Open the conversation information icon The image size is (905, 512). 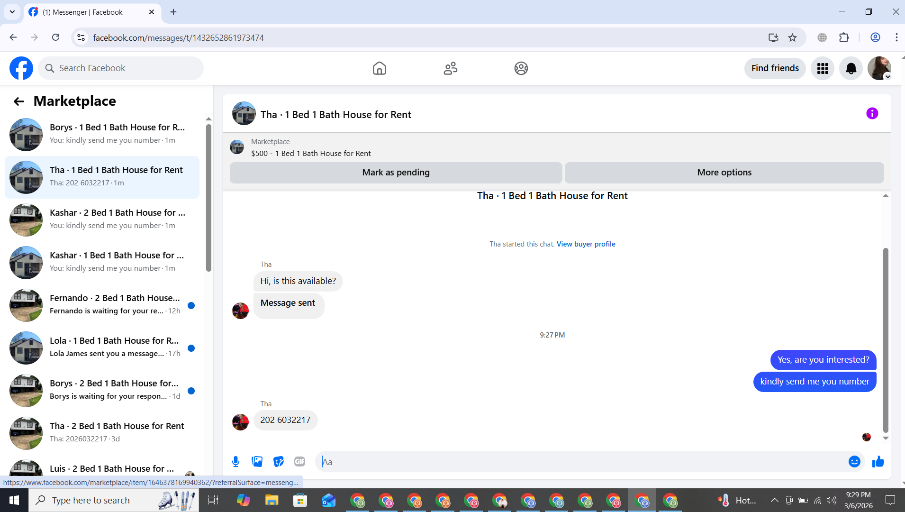coord(872,113)
